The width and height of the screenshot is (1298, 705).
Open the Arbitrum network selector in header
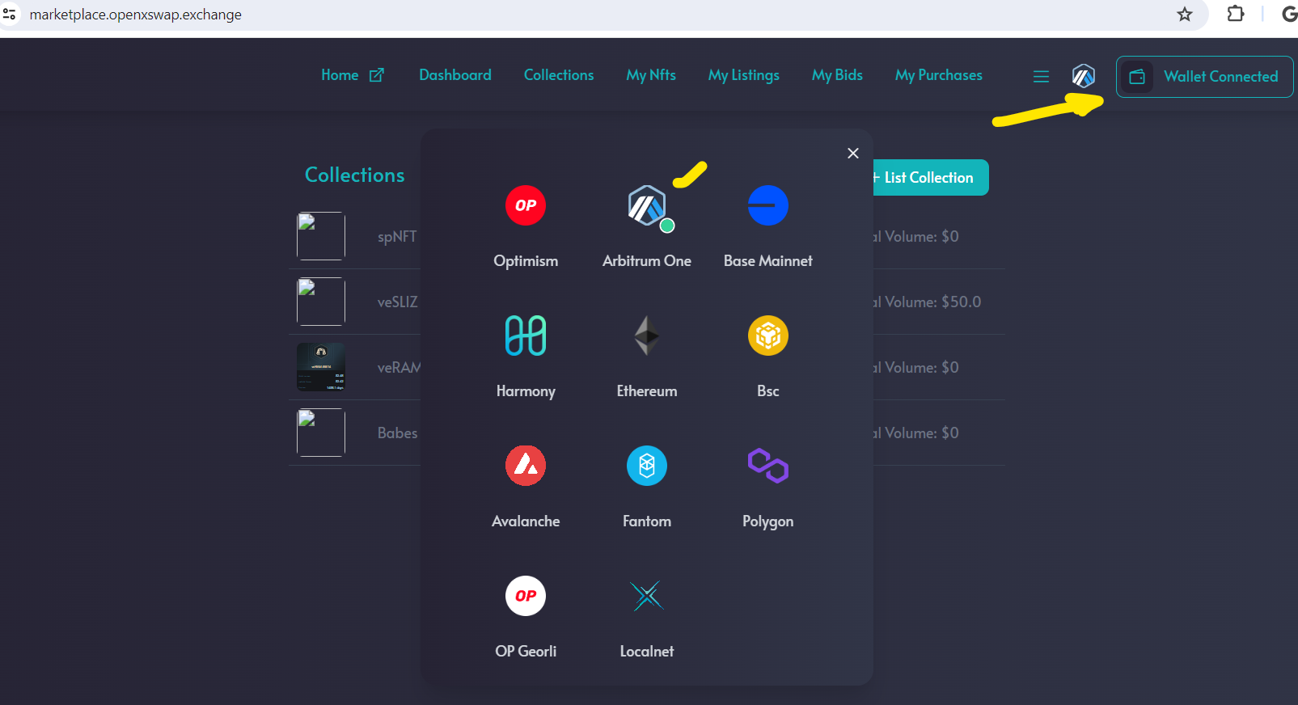[1083, 76]
